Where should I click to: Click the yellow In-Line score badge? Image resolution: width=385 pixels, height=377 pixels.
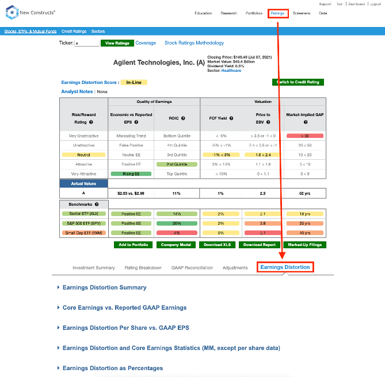[134, 82]
